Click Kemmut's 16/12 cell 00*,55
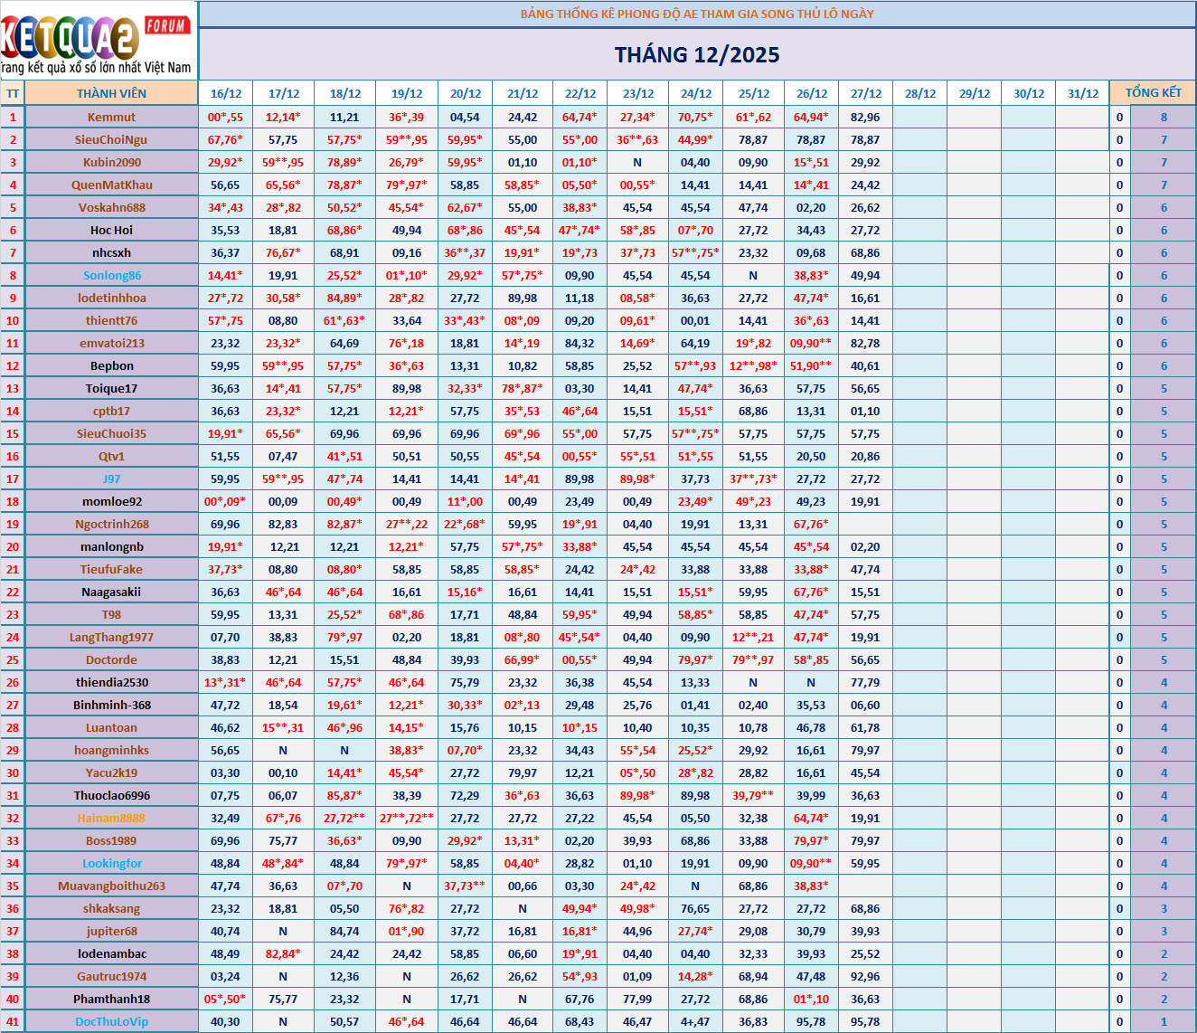Viewport: 1197px width, 1033px height. (x=226, y=117)
